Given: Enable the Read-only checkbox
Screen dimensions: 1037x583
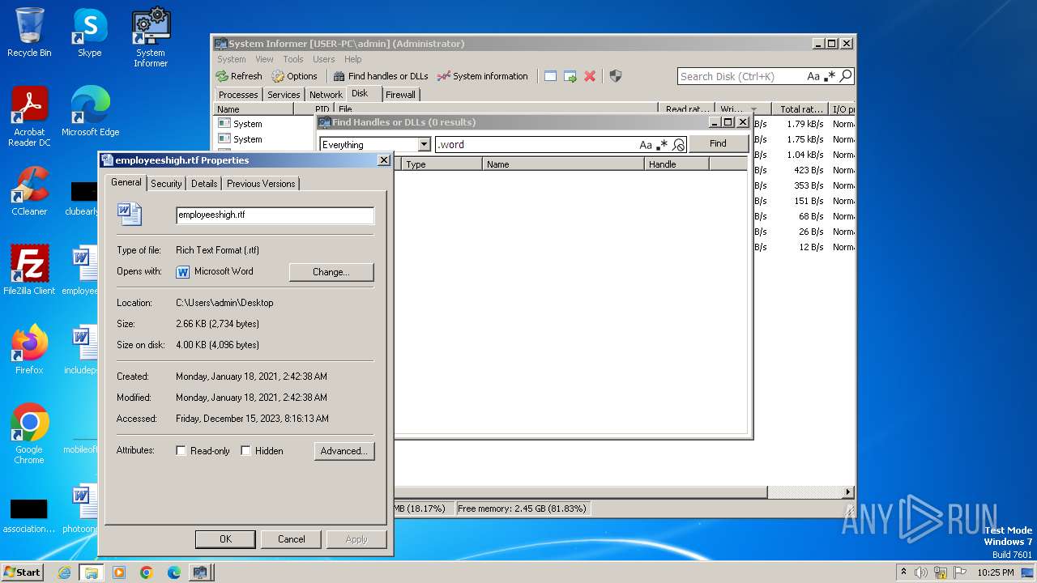Looking at the screenshot, I should pyautogui.click(x=181, y=451).
